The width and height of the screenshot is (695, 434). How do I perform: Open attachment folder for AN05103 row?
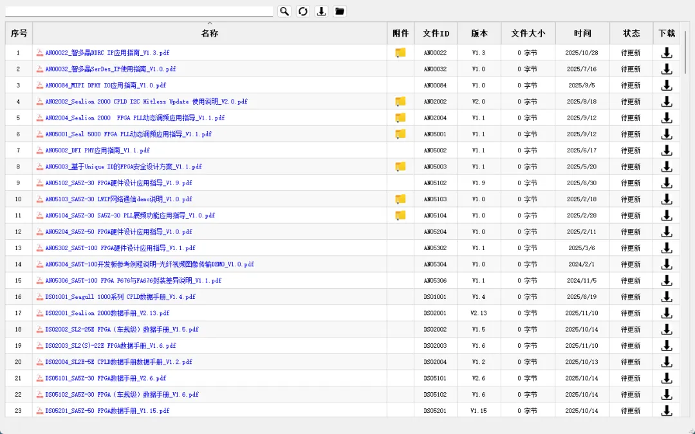(400, 199)
